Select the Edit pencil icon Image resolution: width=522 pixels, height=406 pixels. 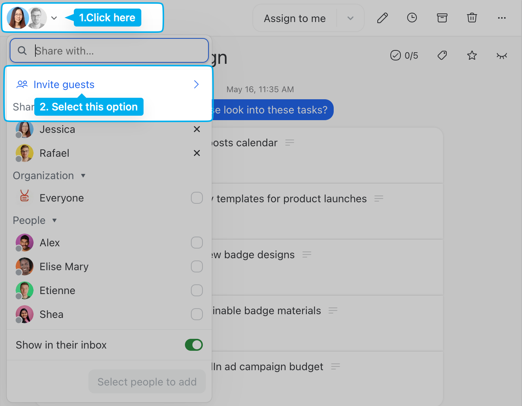click(382, 18)
